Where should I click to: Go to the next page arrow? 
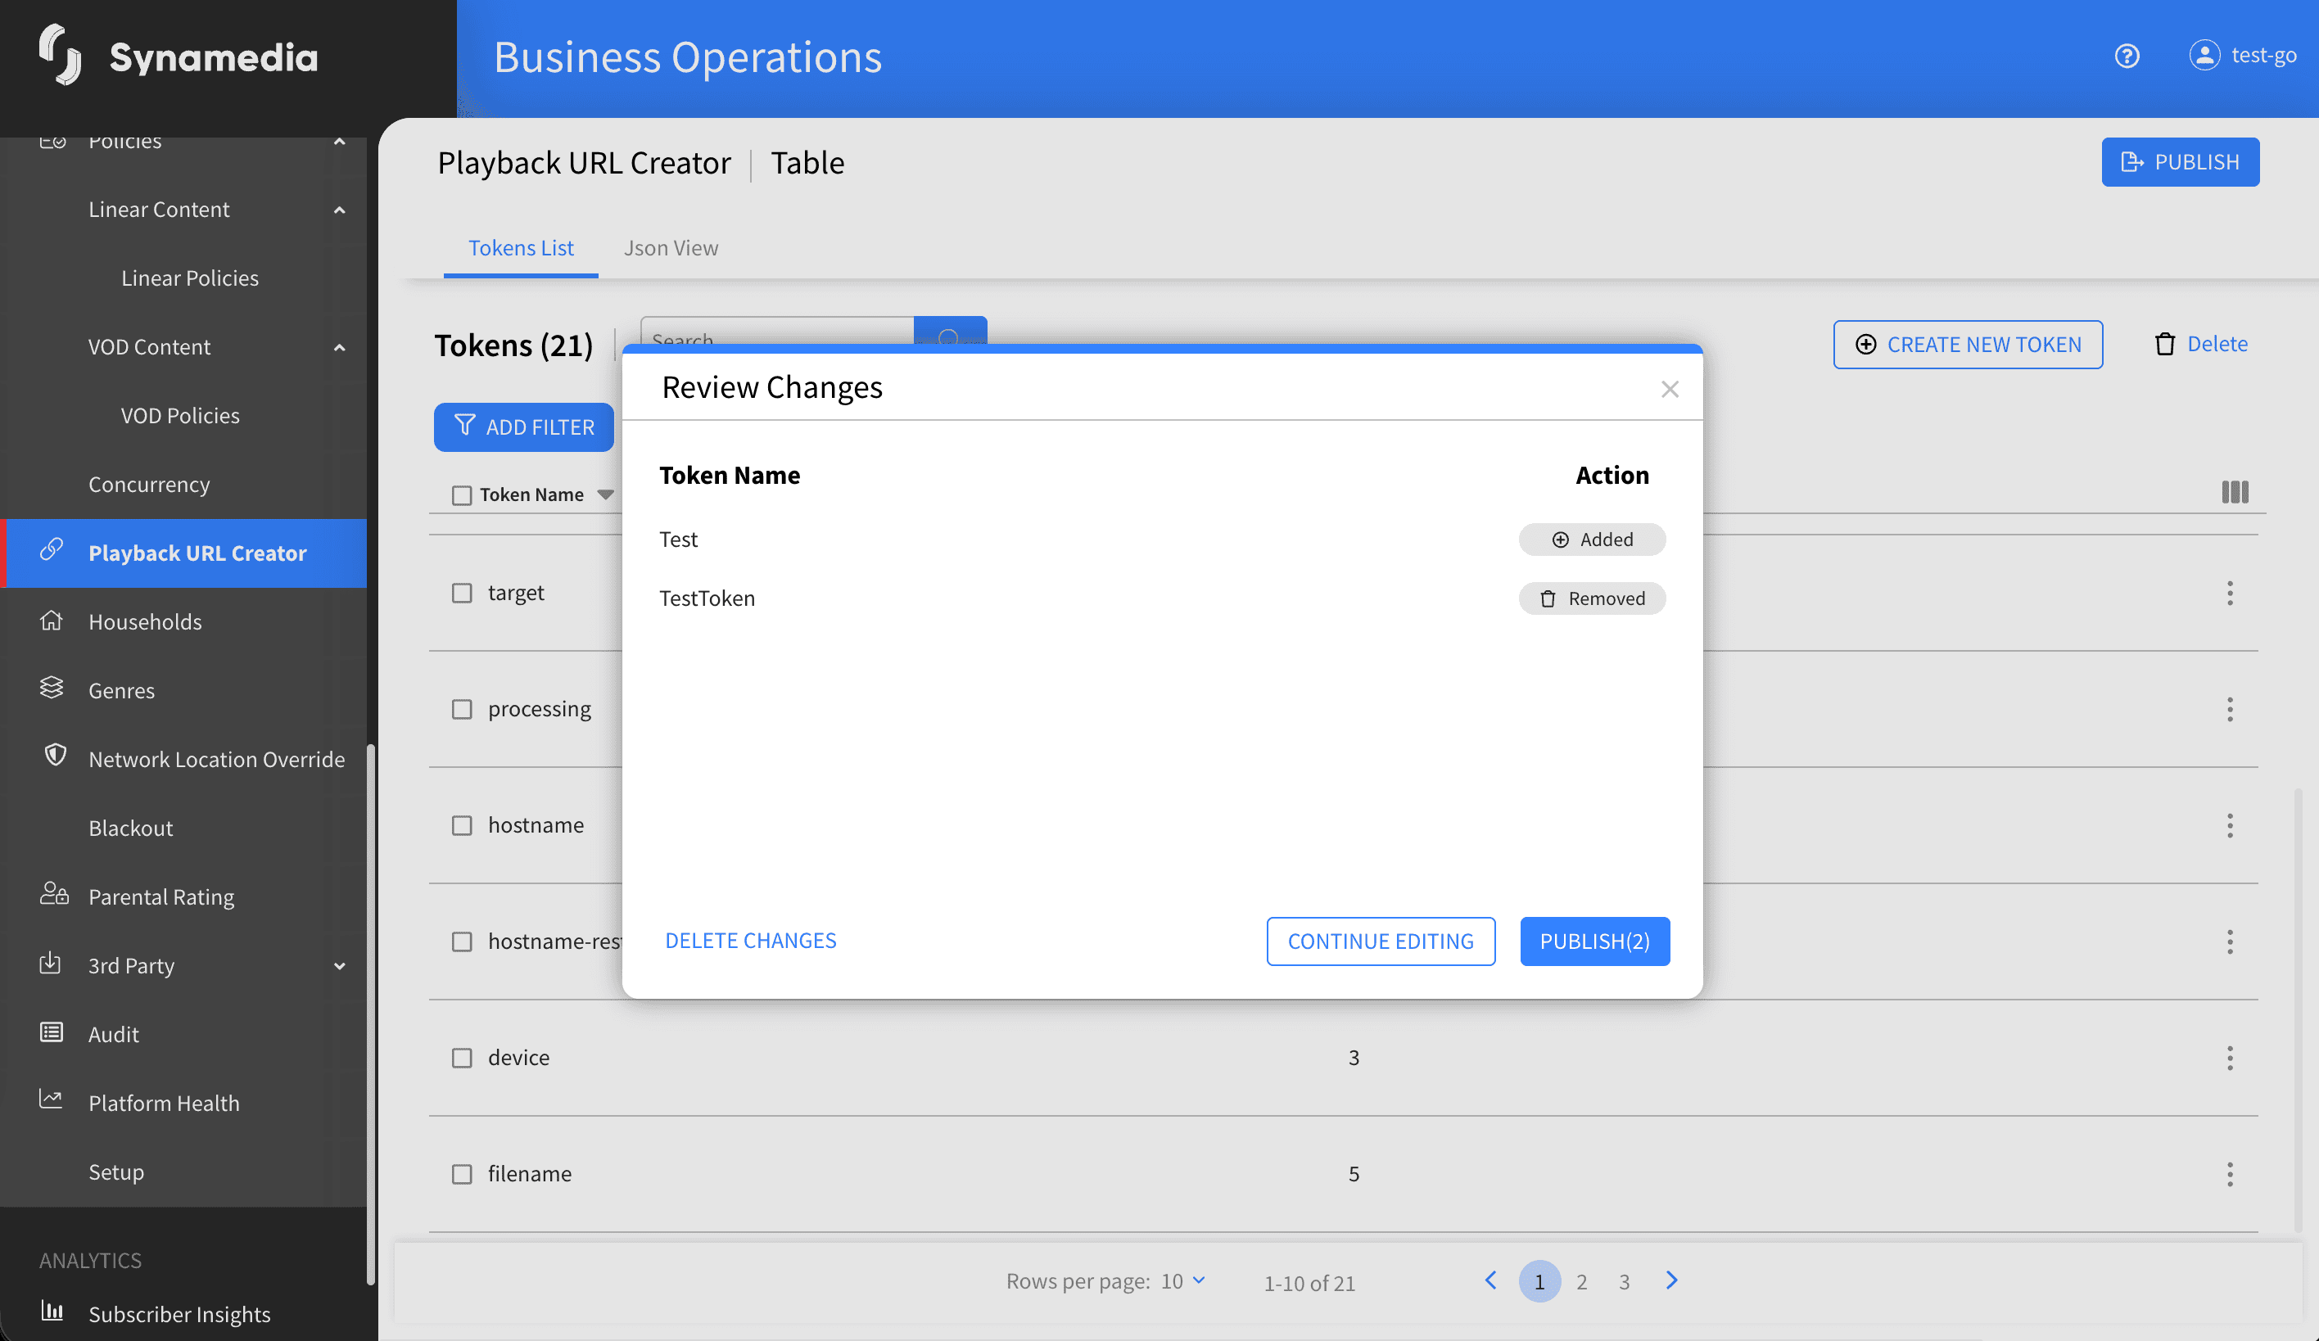(x=1672, y=1281)
